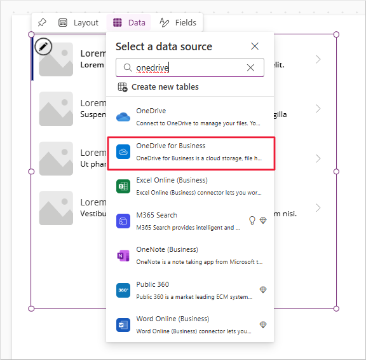The width and height of the screenshot is (366, 360).
Task: Click the premium diamond icon on Public 360
Action: click(x=263, y=289)
